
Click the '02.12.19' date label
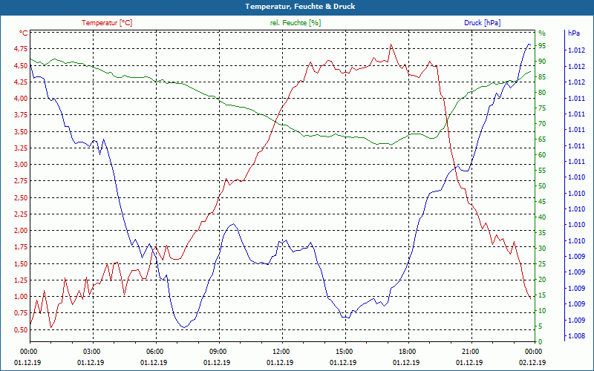pos(532,362)
